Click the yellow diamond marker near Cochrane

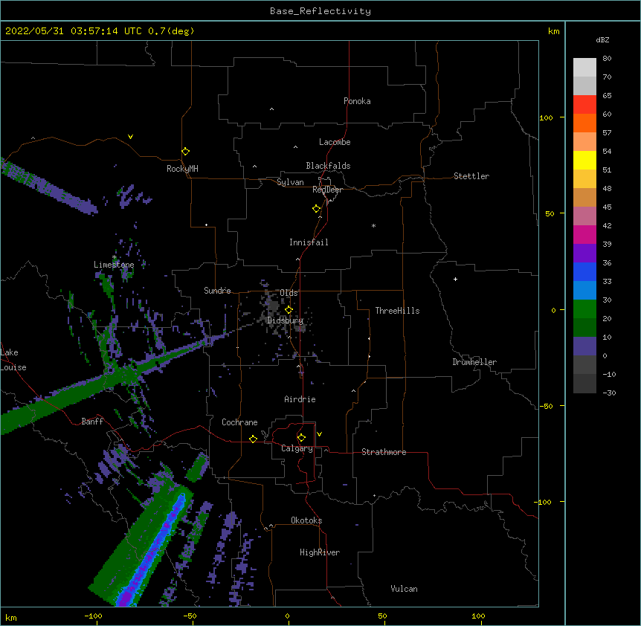pos(253,439)
